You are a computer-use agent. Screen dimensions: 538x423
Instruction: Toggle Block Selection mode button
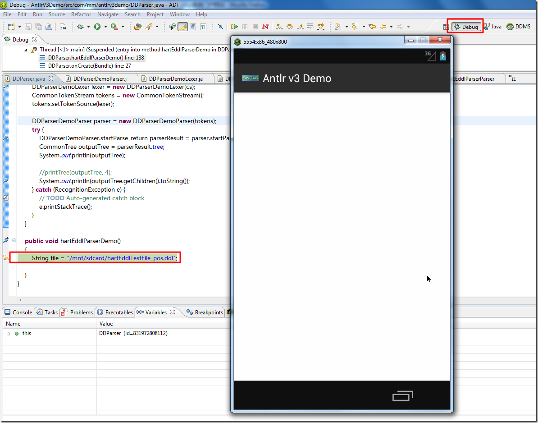pyautogui.click(x=193, y=27)
